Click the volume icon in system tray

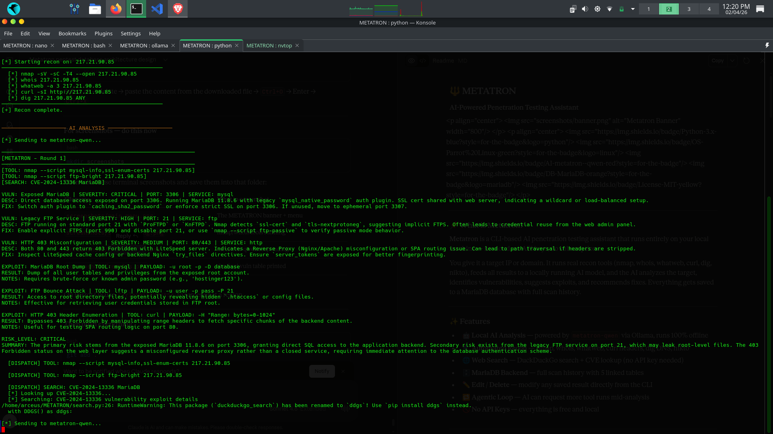tap(585, 9)
